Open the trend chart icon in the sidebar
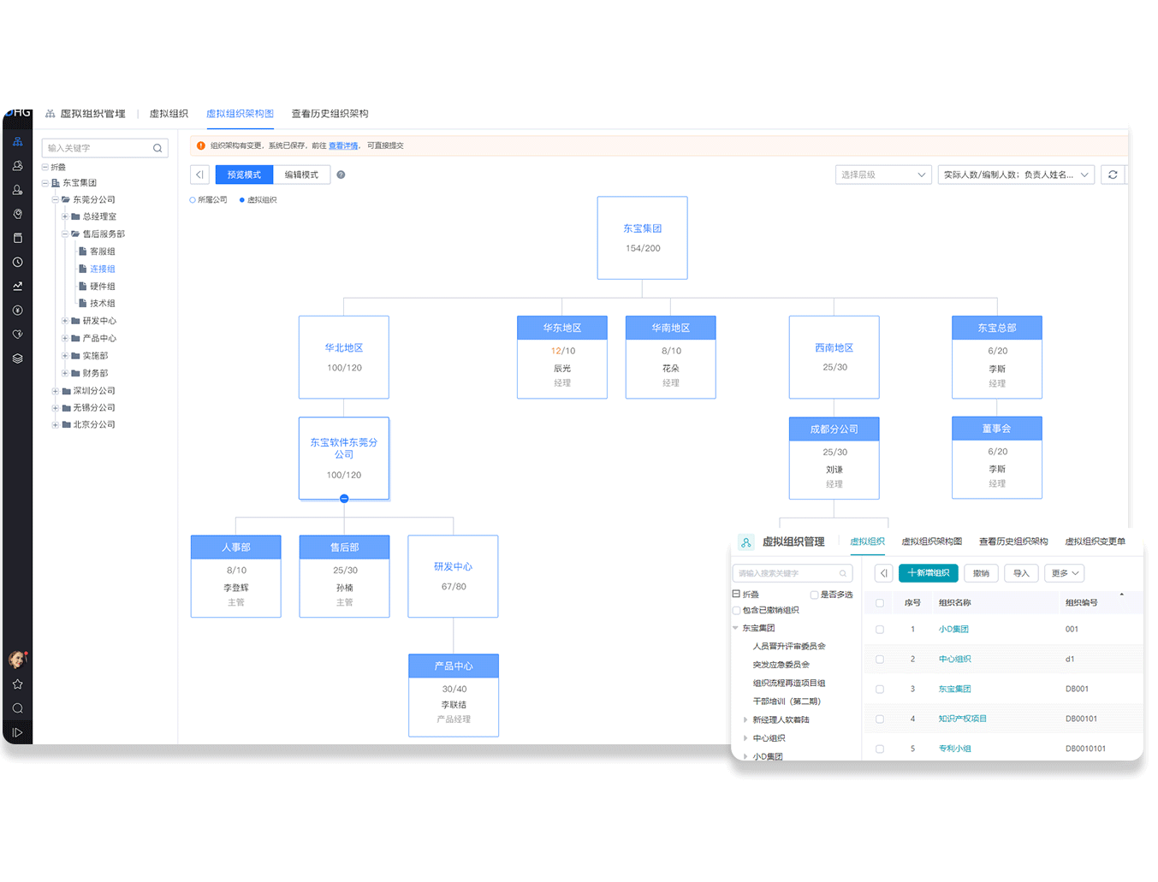 click(17, 287)
